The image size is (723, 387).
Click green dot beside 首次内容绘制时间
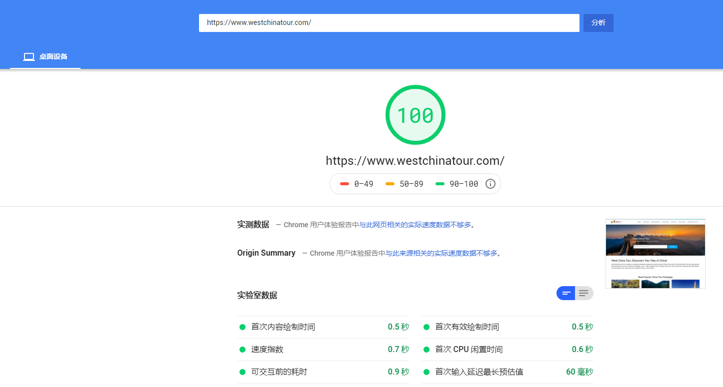[x=242, y=327]
